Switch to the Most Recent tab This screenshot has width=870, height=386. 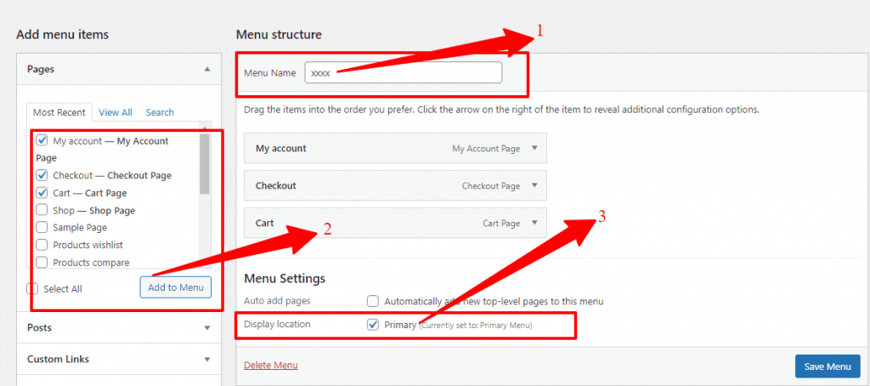(59, 112)
